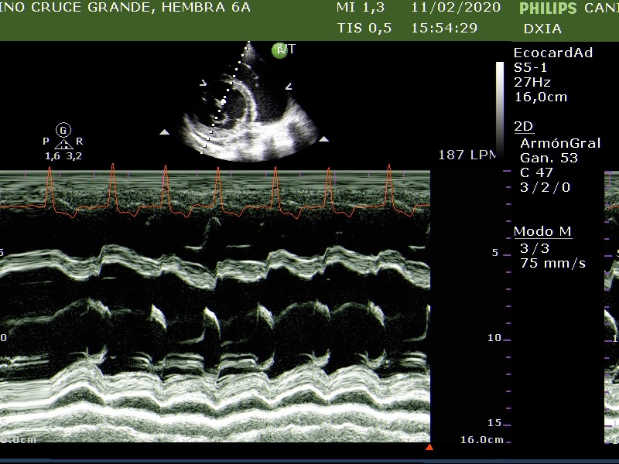Click the left white triangle beside sector image
619x464 pixels.
(x=164, y=133)
